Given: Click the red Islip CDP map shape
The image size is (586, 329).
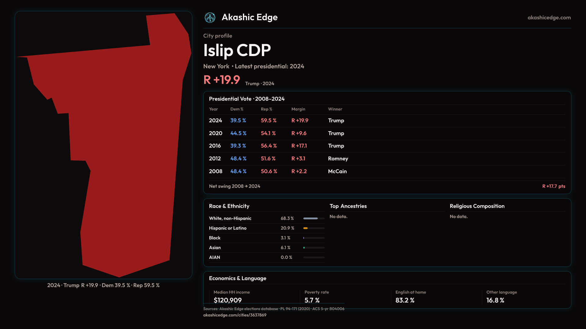Looking at the screenshot, I should coord(128,152).
